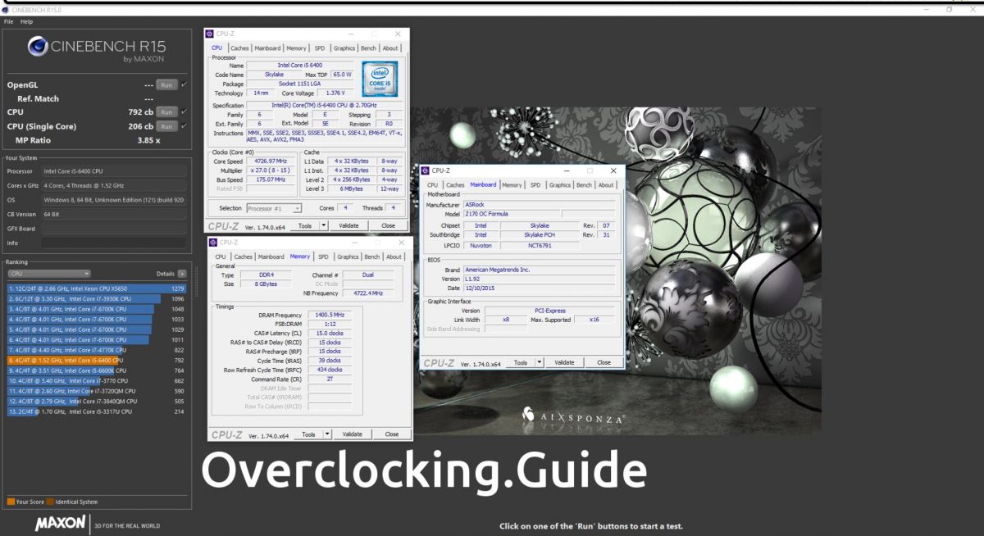Image resolution: width=984 pixels, height=536 pixels.
Task: Open the ranking CPU filter dropdown
Action: click(x=49, y=274)
